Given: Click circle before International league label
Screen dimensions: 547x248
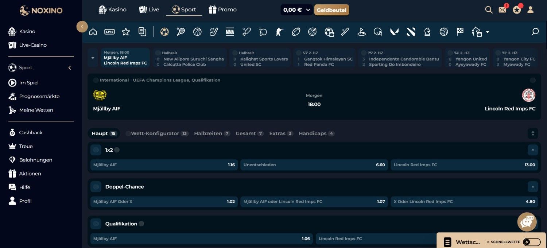Looking at the screenshot, I should pyautogui.click(x=96, y=80).
